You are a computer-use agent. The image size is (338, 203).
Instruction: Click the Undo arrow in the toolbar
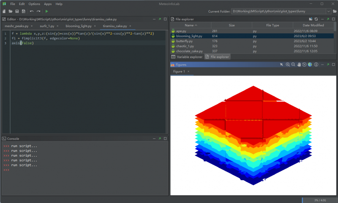click(32, 11)
